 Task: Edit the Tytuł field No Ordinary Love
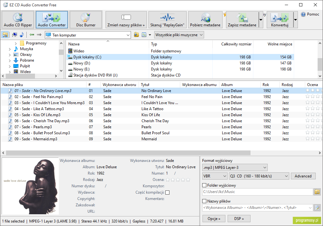pyautogui.click(x=181, y=167)
